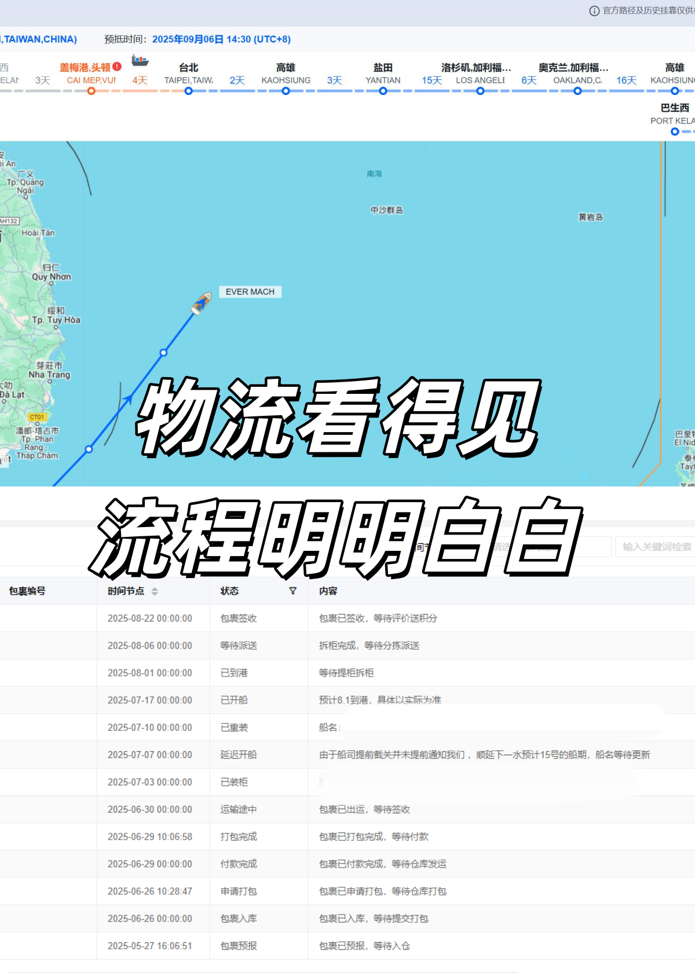Click the 状态 column header

[229, 591]
